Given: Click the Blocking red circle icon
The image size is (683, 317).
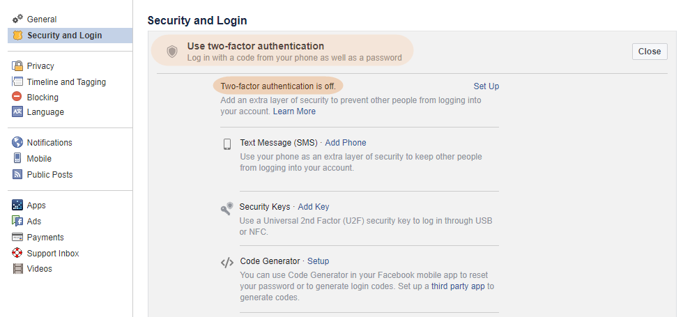Looking at the screenshot, I should click(17, 97).
